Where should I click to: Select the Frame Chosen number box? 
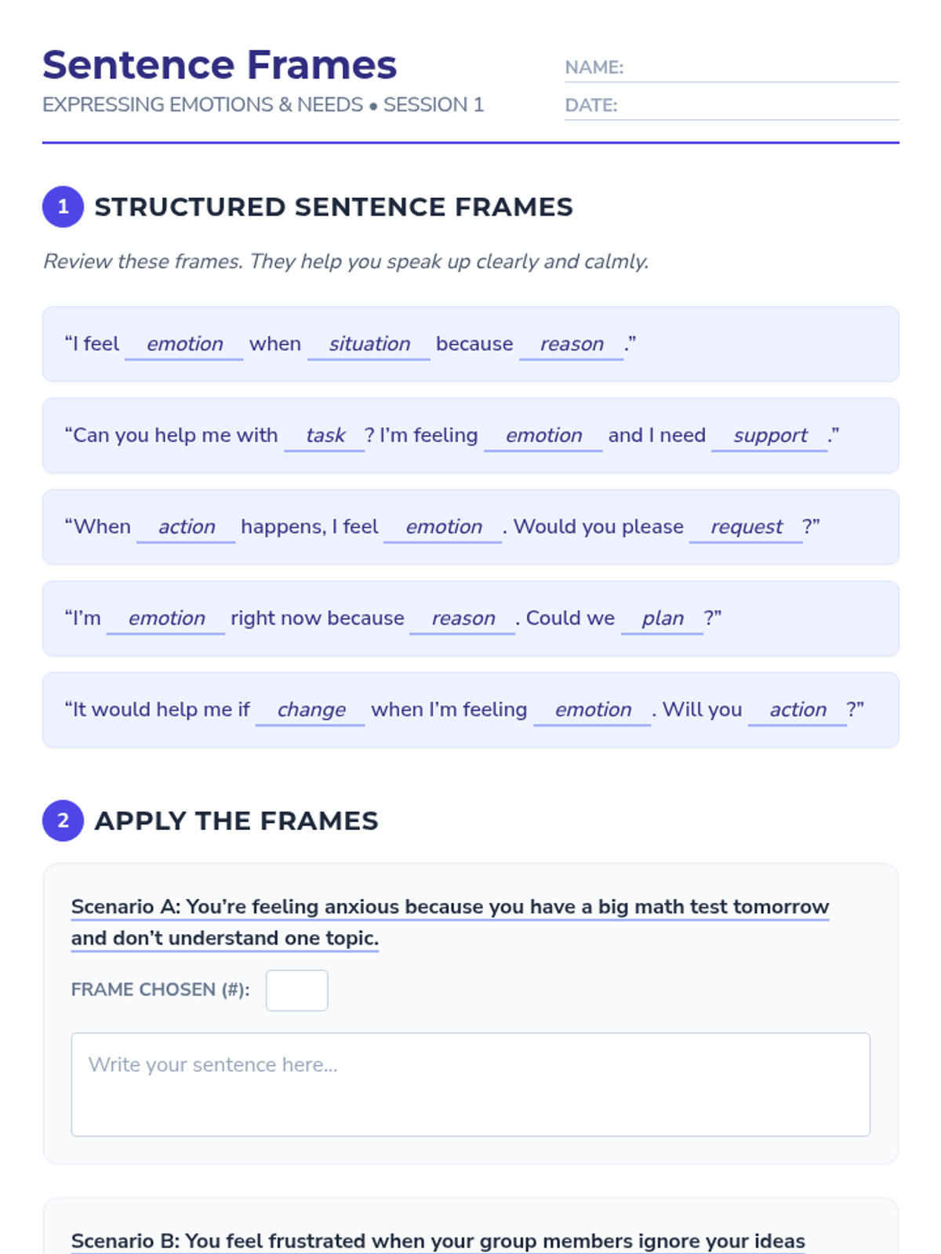pyautogui.click(x=296, y=990)
